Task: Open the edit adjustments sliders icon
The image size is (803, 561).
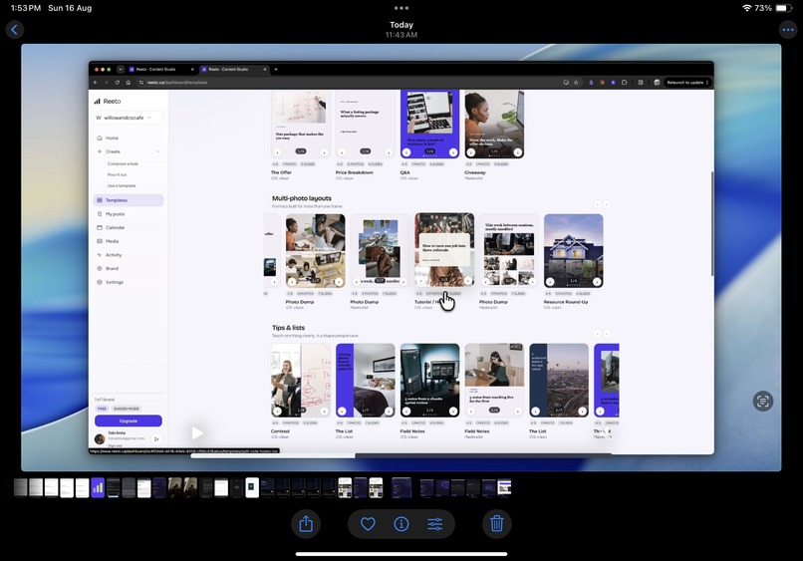Action: [x=434, y=523]
